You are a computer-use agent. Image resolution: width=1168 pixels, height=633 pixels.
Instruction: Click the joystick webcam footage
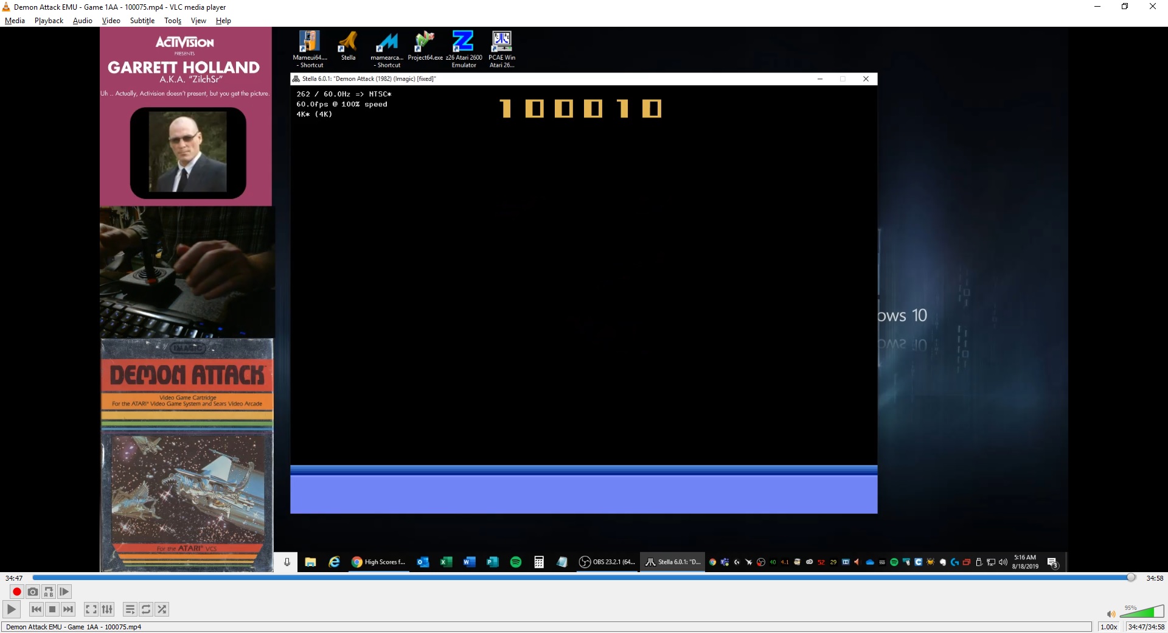pyautogui.click(x=187, y=272)
